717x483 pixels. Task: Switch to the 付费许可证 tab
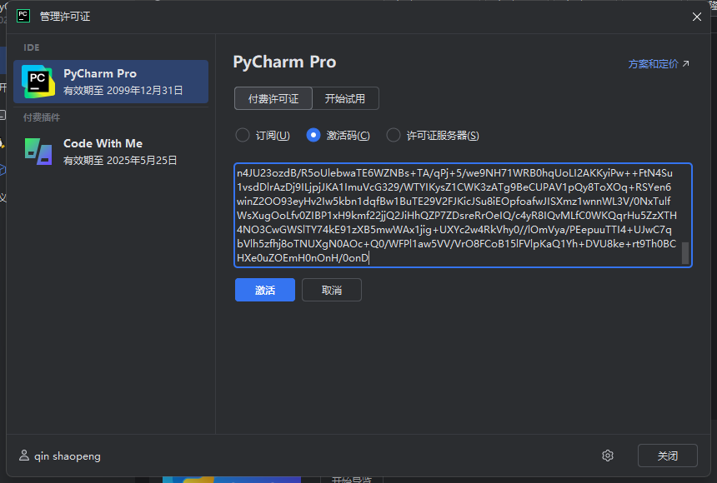click(273, 99)
